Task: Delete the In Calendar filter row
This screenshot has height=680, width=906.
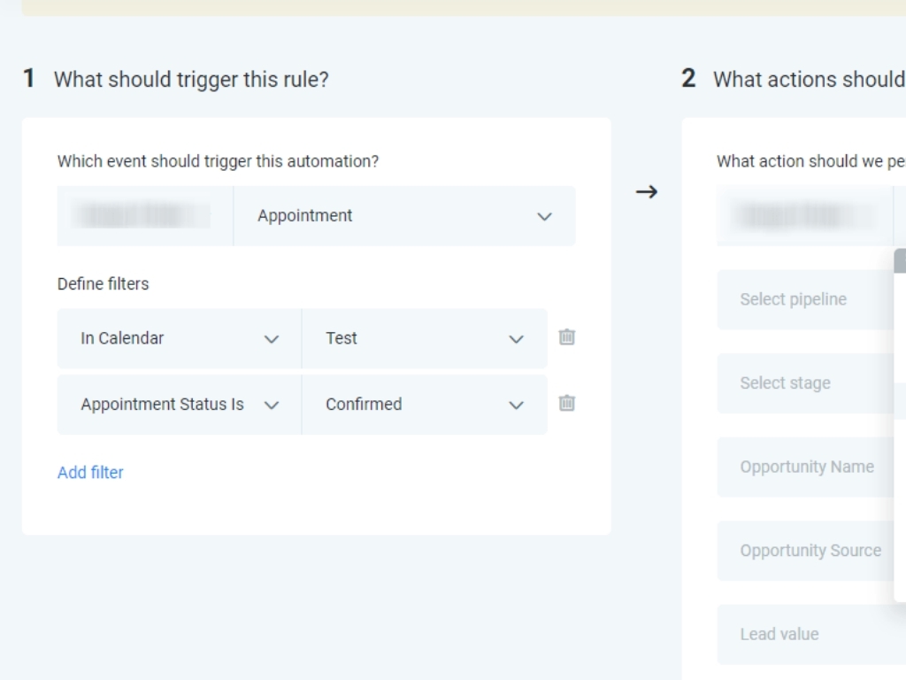Action: (x=567, y=337)
